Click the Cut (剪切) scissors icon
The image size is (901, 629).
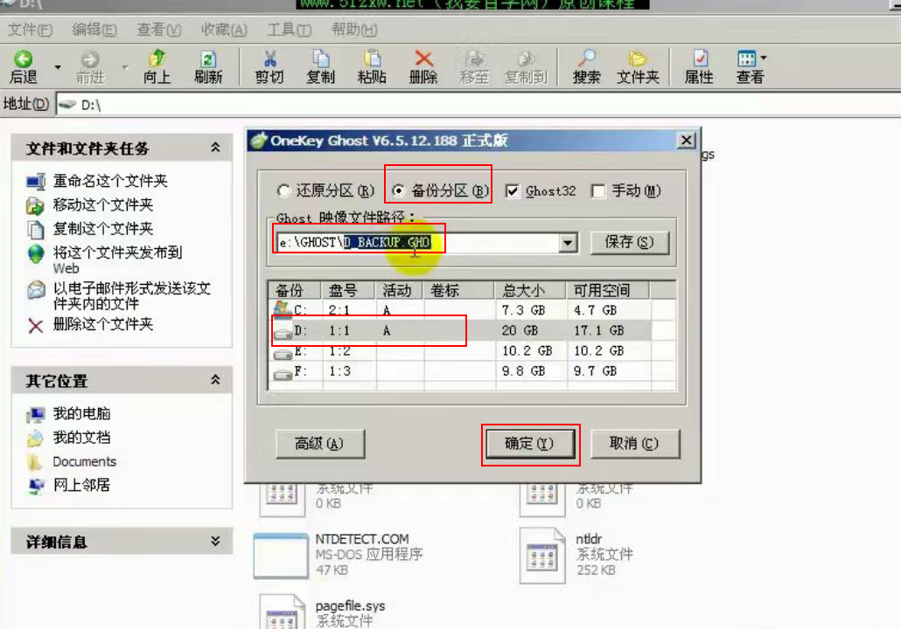tap(269, 59)
